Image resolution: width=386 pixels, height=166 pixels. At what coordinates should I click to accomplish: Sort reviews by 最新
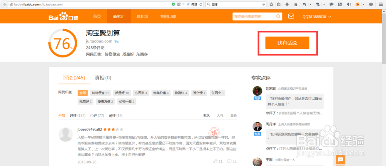[234, 116]
